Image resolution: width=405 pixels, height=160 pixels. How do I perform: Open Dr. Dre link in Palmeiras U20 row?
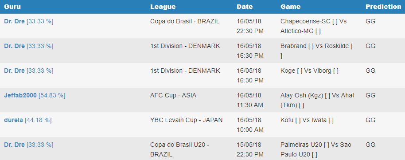pos(14,145)
